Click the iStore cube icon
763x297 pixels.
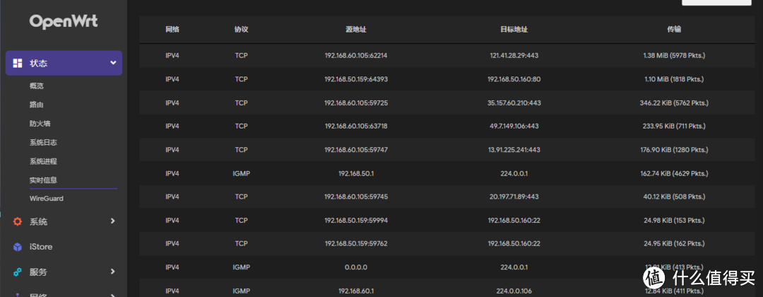tap(18, 247)
